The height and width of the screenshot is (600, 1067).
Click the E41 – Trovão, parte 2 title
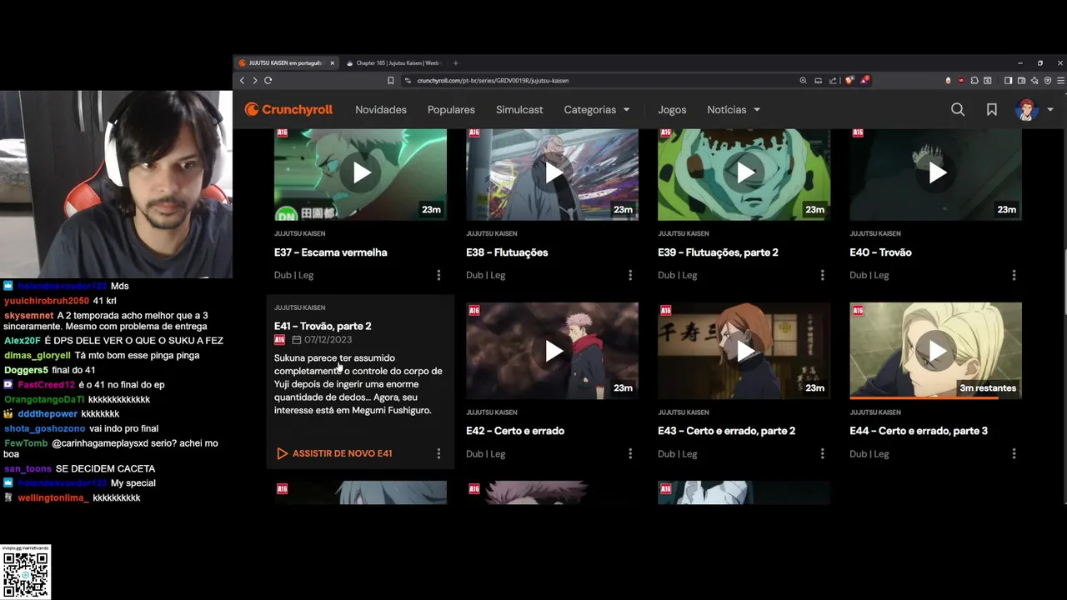[323, 326]
